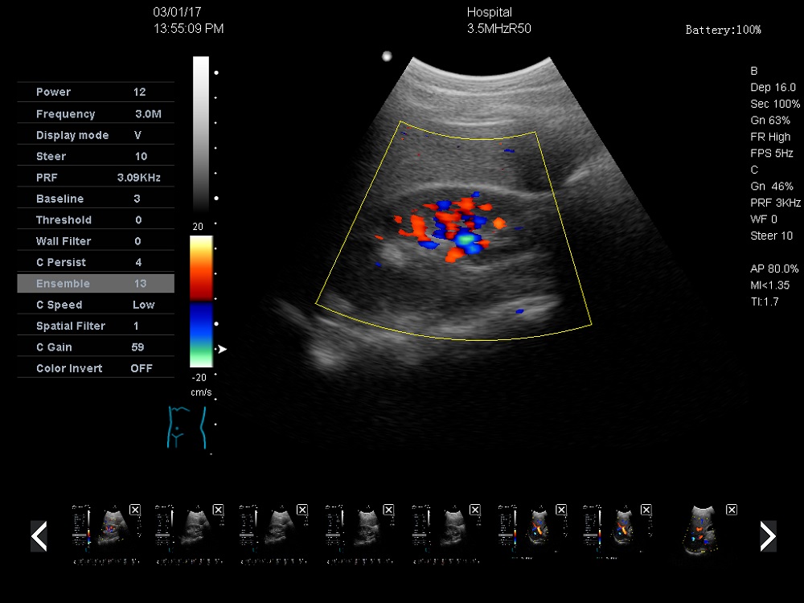Click the -20 lower velocity scale label
Viewport: 804px width, 603px height.
click(199, 377)
